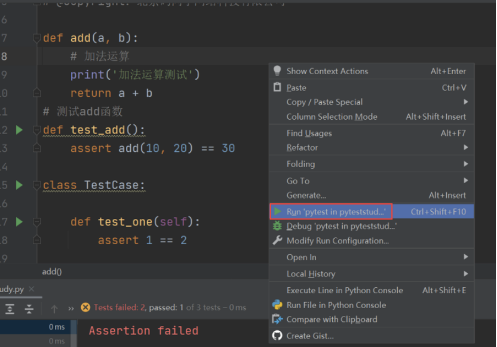Close the udy.py run tab
The width and height of the screenshot is (497, 347).
point(32,289)
